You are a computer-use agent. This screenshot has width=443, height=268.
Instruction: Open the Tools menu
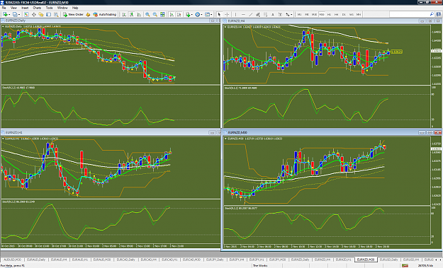pyautogui.click(x=49, y=8)
